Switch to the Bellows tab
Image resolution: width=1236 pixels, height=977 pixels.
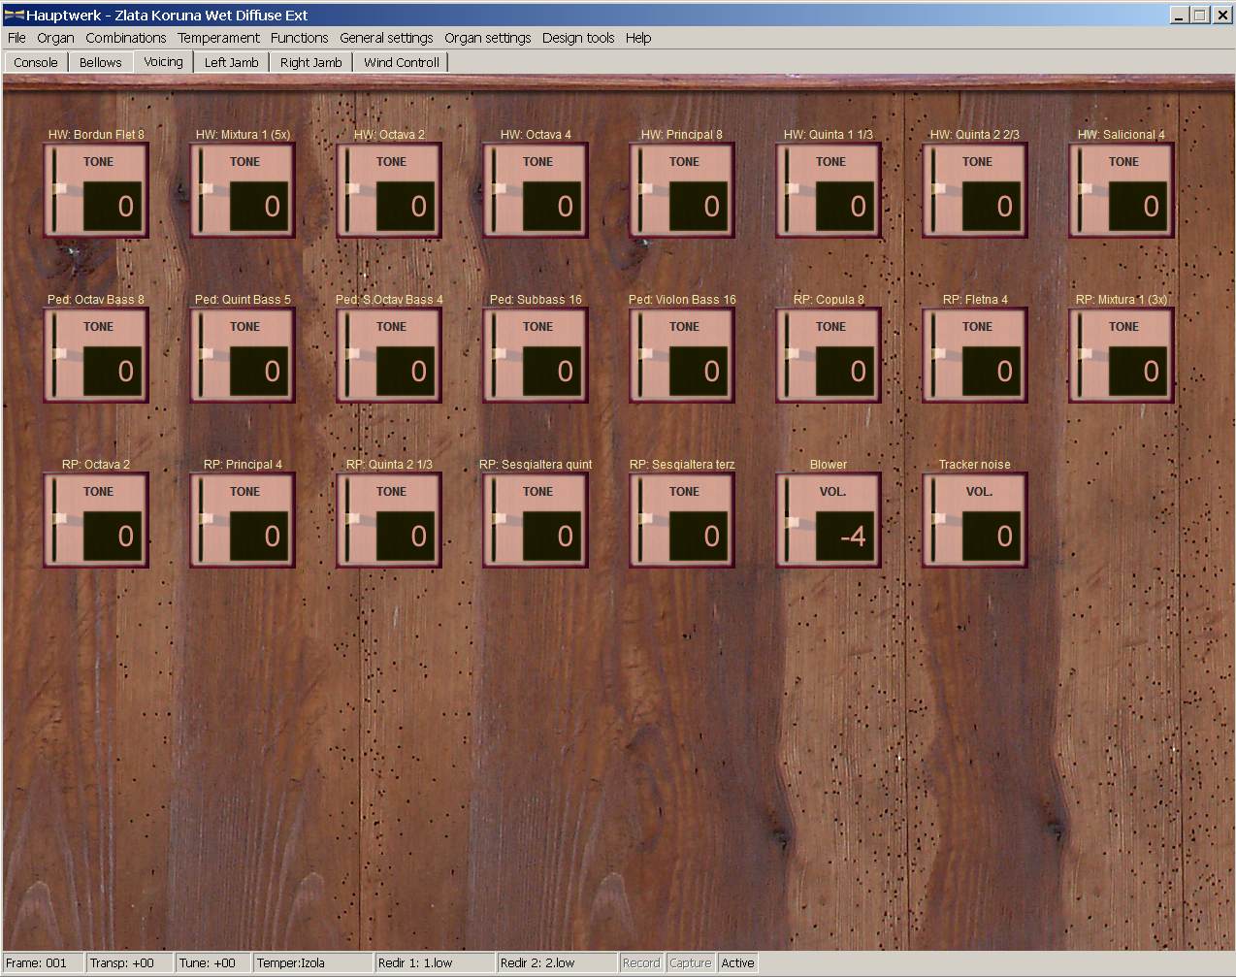(x=101, y=62)
